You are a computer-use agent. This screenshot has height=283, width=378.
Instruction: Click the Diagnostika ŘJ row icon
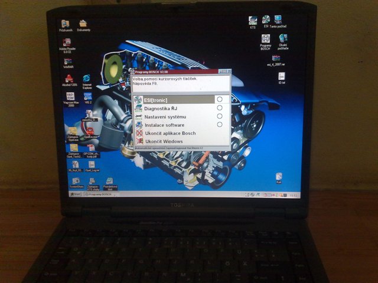point(139,108)
